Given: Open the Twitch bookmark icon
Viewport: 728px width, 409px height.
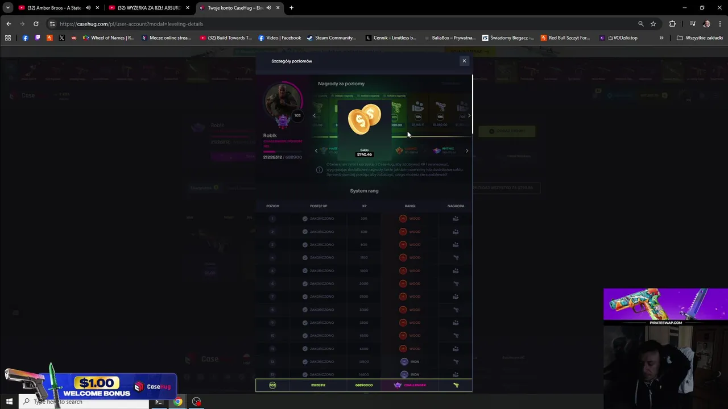Looking at the screenshot, I should coord(38,38).
